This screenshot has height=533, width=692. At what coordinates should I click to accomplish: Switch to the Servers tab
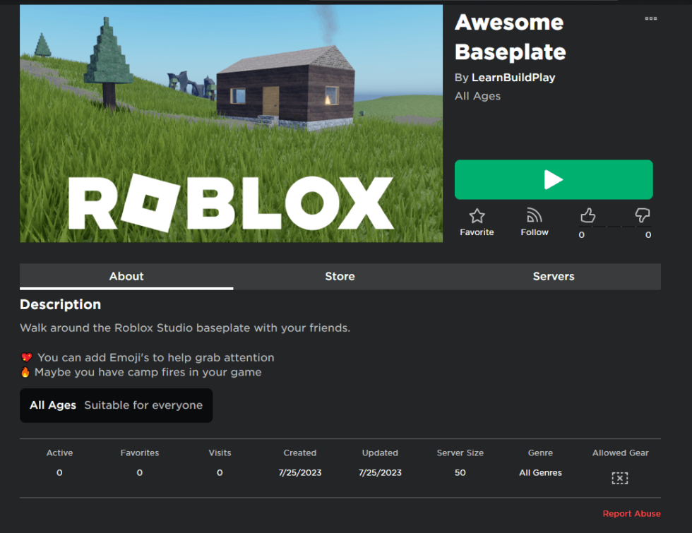[x=554, y=276]
